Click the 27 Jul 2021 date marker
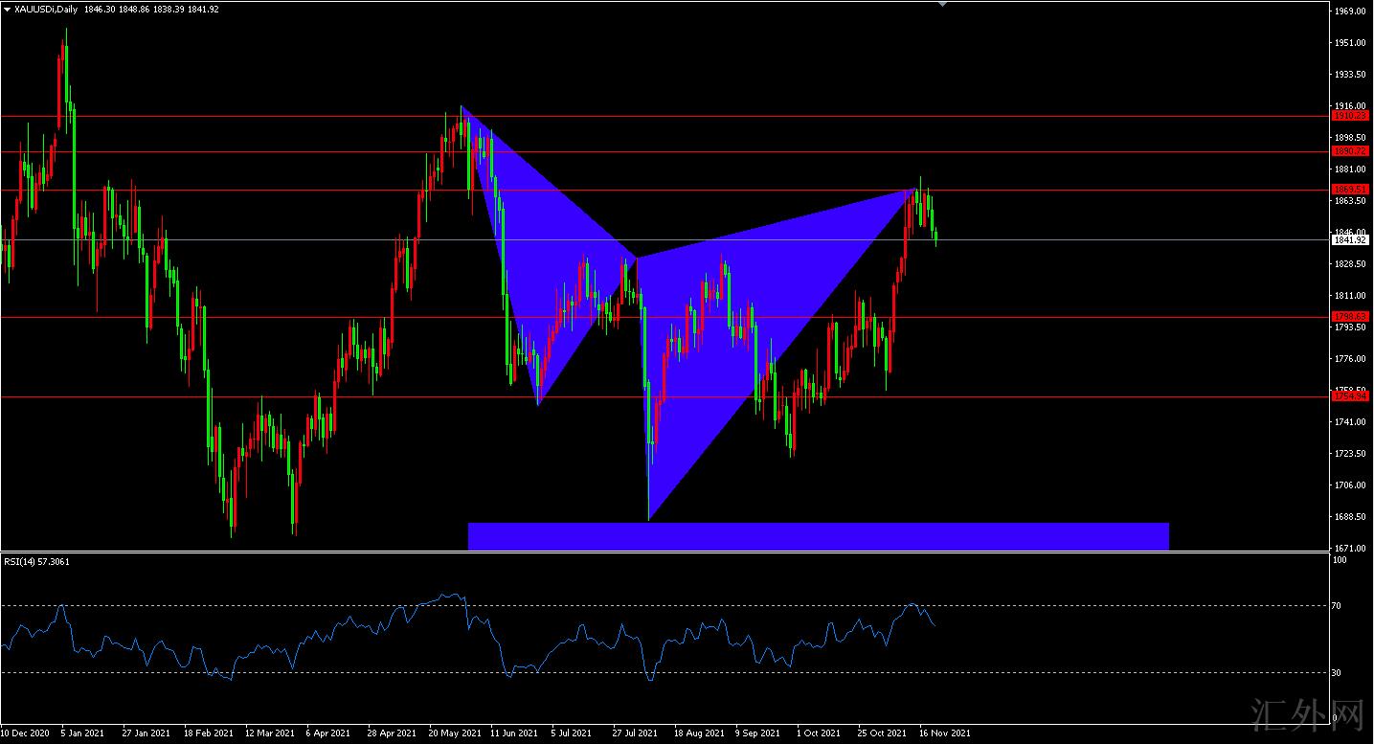 coord(635,733)
